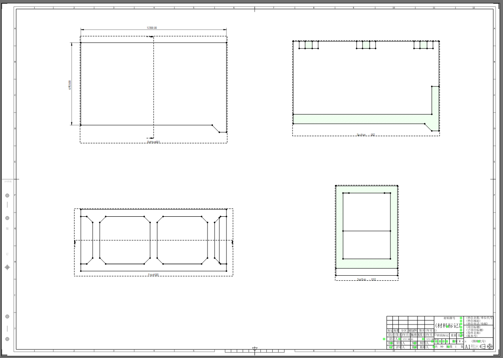This screenshot has width=503, height=358.
Task: Click the first-angle projection symbol in title block
Action: click(482, 347)
